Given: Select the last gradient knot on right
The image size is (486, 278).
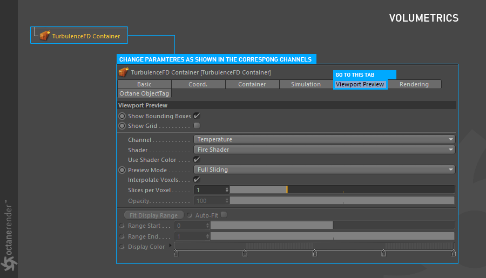Looking at the screenshot, I should tap(453, 253).
